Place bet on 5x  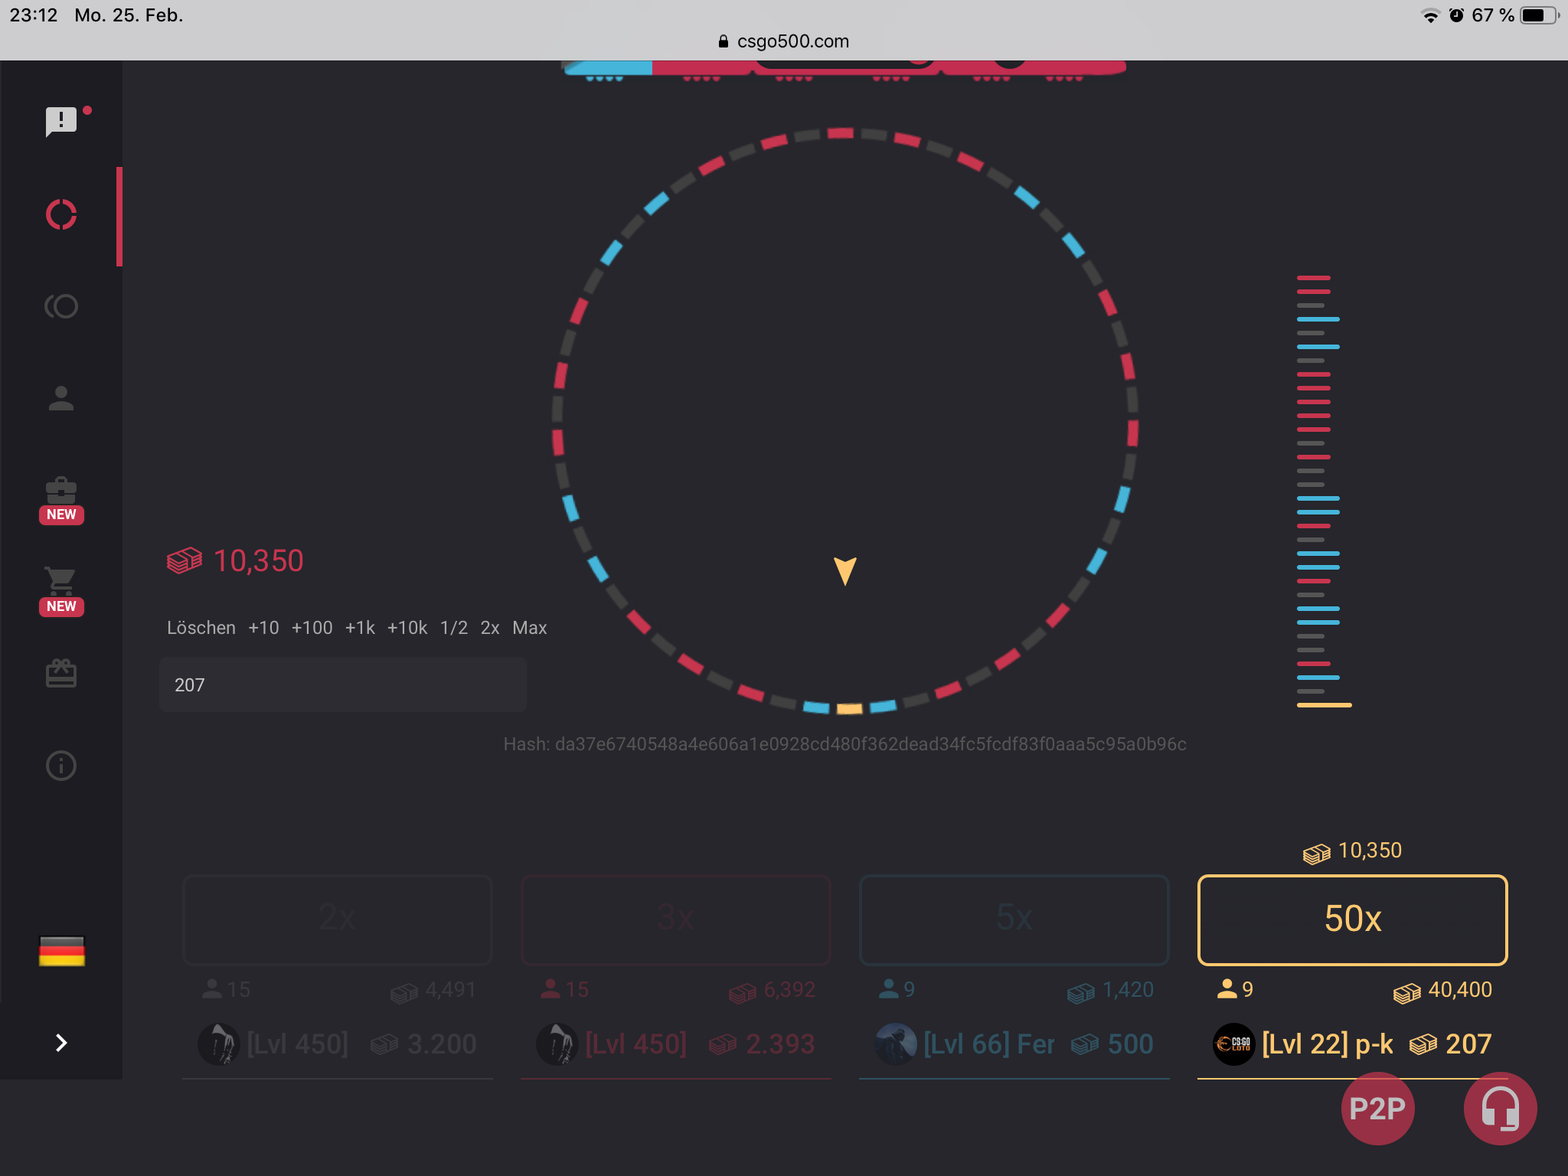pyautogui.click(x=1014, y=919)
